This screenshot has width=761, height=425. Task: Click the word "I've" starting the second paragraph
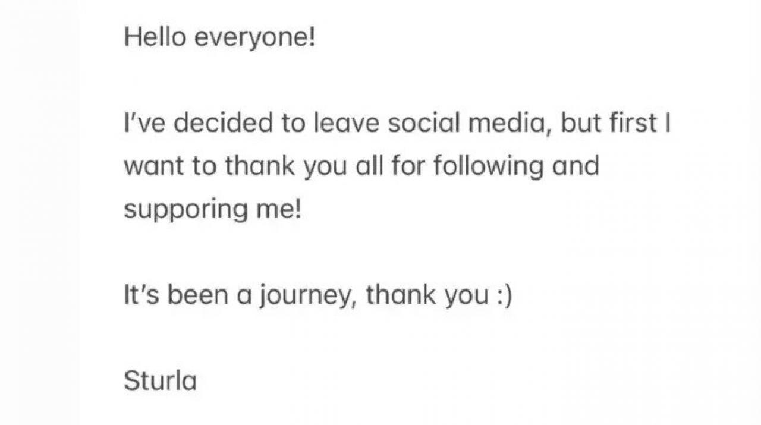click(144, 123)
